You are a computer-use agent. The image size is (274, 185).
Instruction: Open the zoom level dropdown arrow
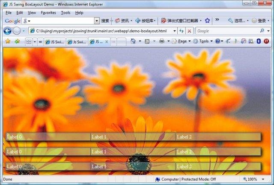tap(263, 179)
